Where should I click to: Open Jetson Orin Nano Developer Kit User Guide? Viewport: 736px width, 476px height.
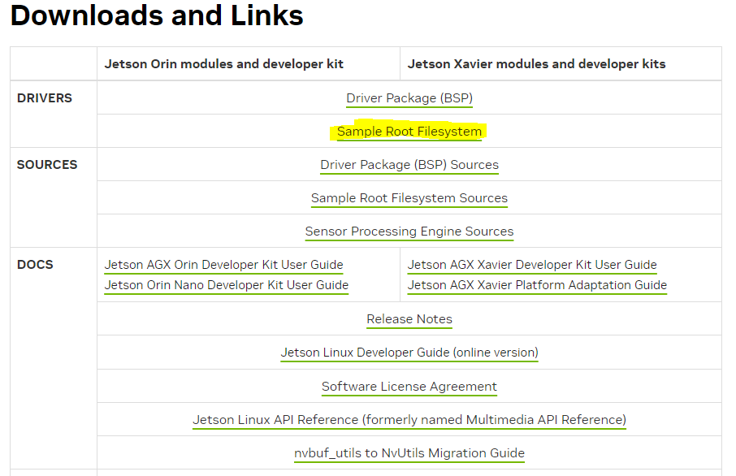click(x=227, y=285)
